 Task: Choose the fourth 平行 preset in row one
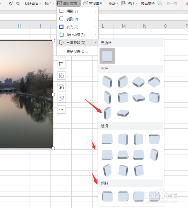[154, 82]
